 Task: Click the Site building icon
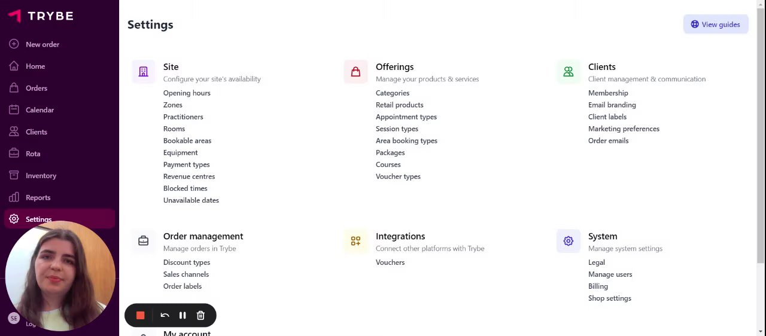coord(144,72)
